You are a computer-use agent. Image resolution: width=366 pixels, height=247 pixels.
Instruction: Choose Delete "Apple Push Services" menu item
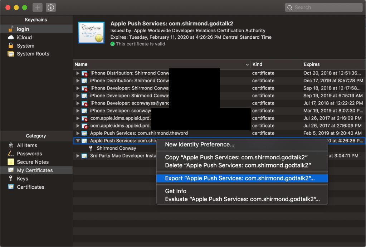pyautogui.click(x=238, y=165)
